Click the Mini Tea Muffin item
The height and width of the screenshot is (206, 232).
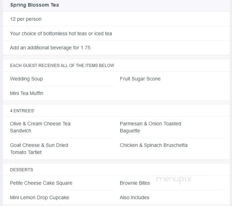tap(27, 93)
